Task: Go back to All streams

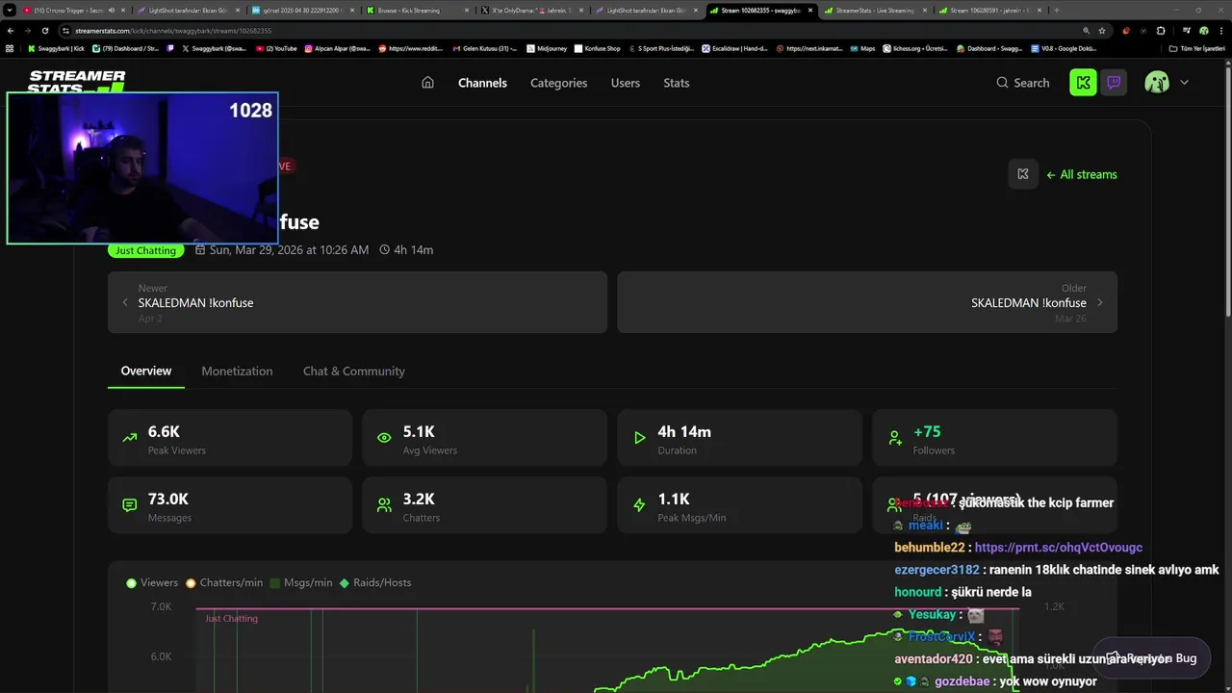Action: pyautogui.click(x=1082, y=174)
